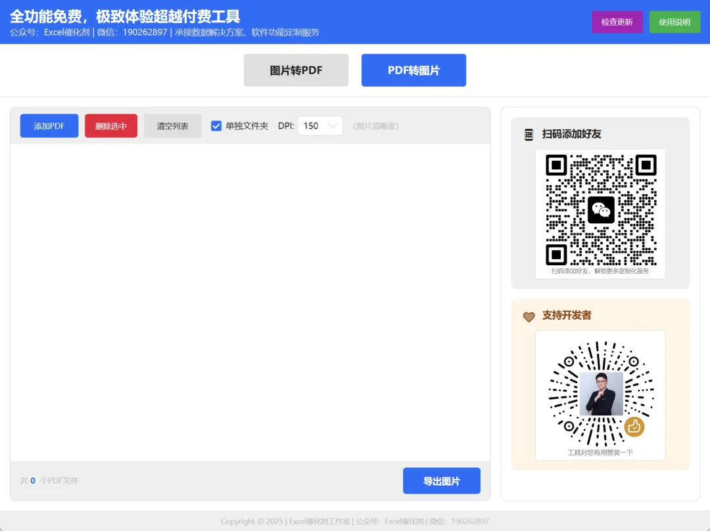Click the 支持开发者 heading text
The height and width of the screenshot is (531, 710).
[x=567, y=316]
